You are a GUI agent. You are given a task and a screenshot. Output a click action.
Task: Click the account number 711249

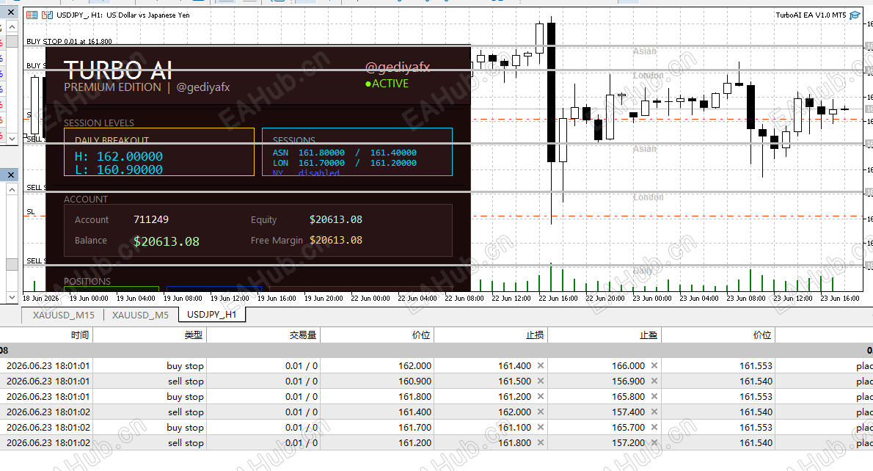[151, 219]
